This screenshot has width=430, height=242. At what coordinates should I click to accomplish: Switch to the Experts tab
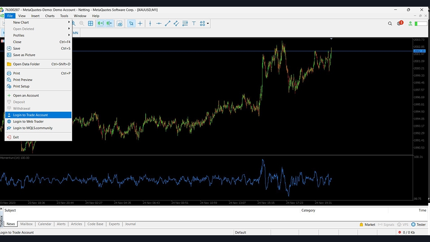coord(114,224)
